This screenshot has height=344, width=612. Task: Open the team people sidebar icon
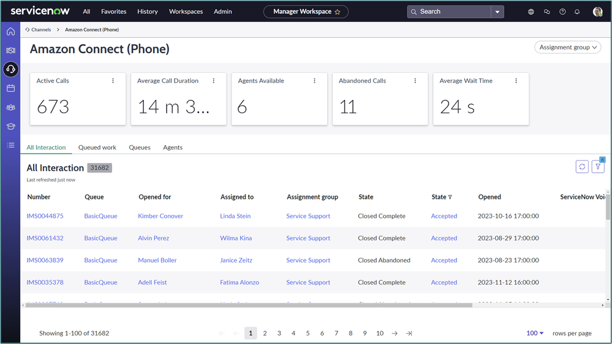(10, 107)
